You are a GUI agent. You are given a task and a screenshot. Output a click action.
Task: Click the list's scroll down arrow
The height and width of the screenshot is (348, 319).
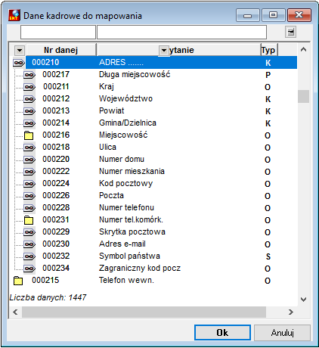coord(304,300)
